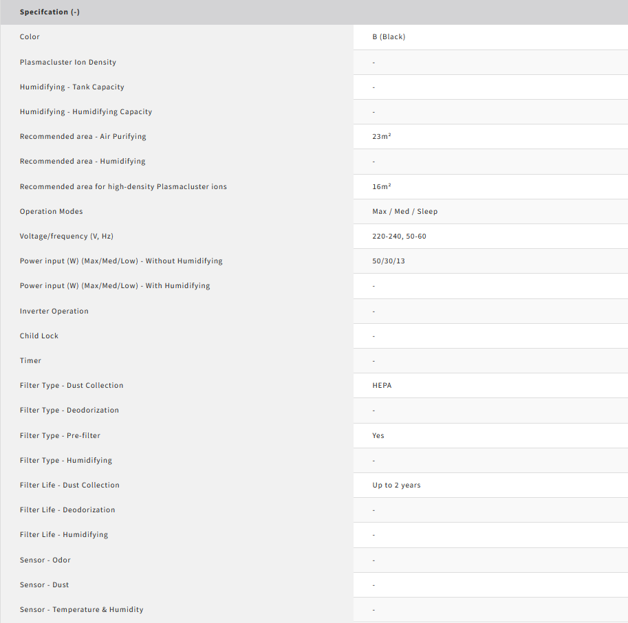Viewport: 628px width, 623px height.
Task: Click the Timer row label
Action: (x=30, y=361)
